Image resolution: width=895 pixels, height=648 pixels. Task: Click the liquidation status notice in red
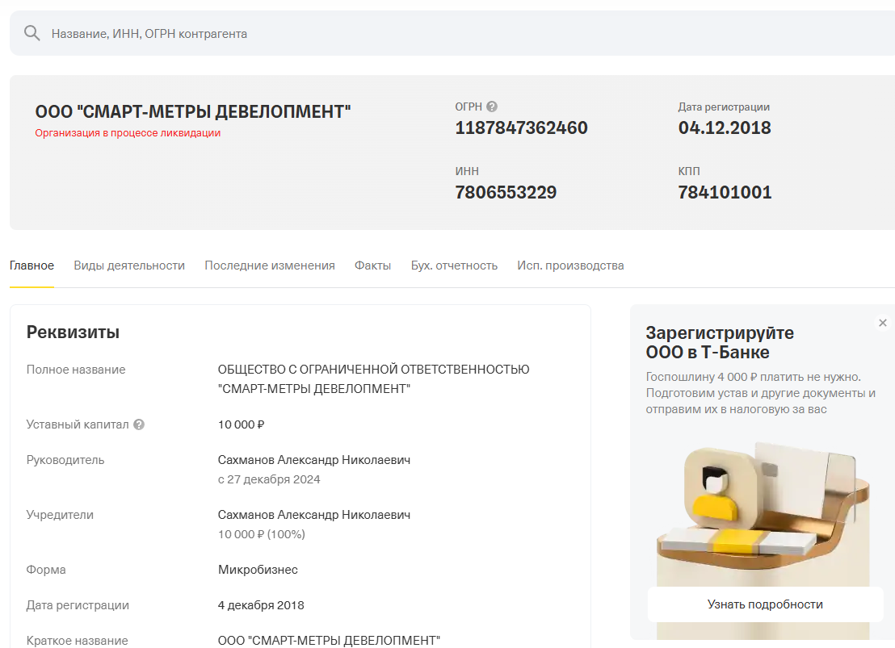(x=128, y=133)
